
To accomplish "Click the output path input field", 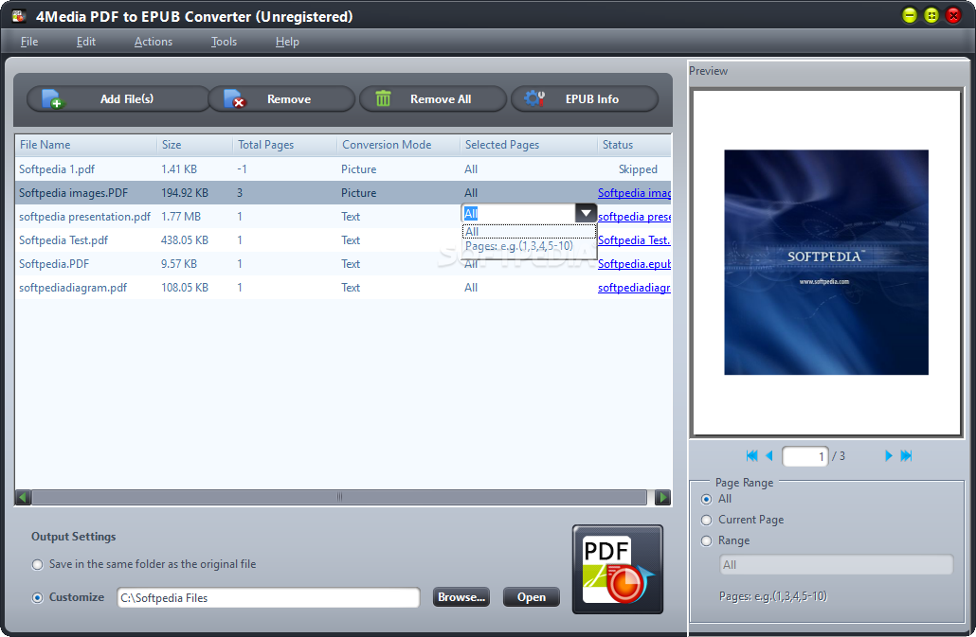I will 268,598.
